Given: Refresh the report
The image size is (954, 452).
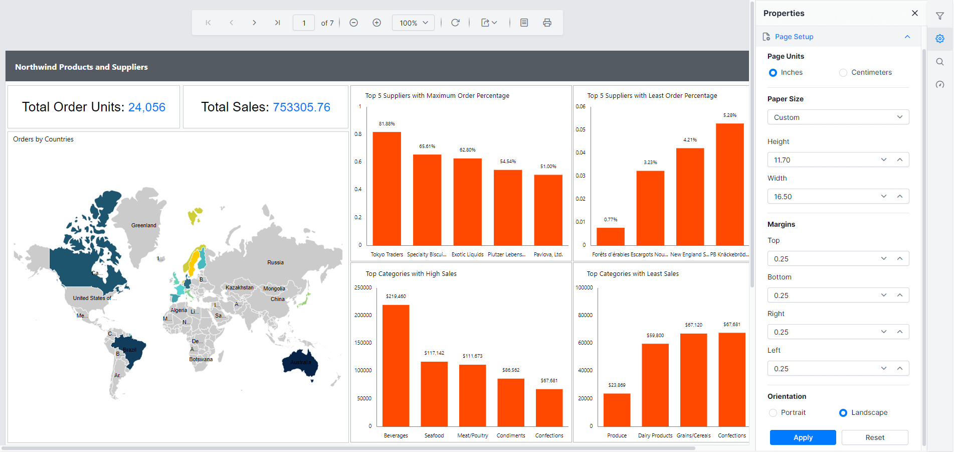Looking at the screenshot, I should (x=455, y=23).
